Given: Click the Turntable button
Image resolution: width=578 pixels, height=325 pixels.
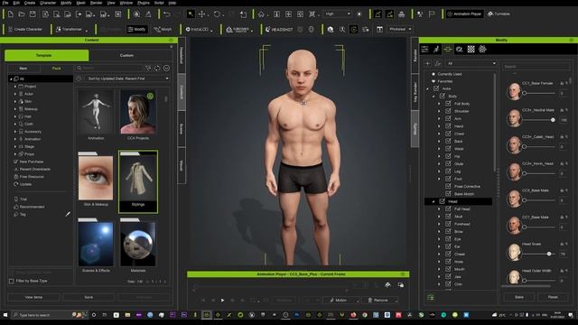Looking at the screenshot, I should tap(499, 14).
